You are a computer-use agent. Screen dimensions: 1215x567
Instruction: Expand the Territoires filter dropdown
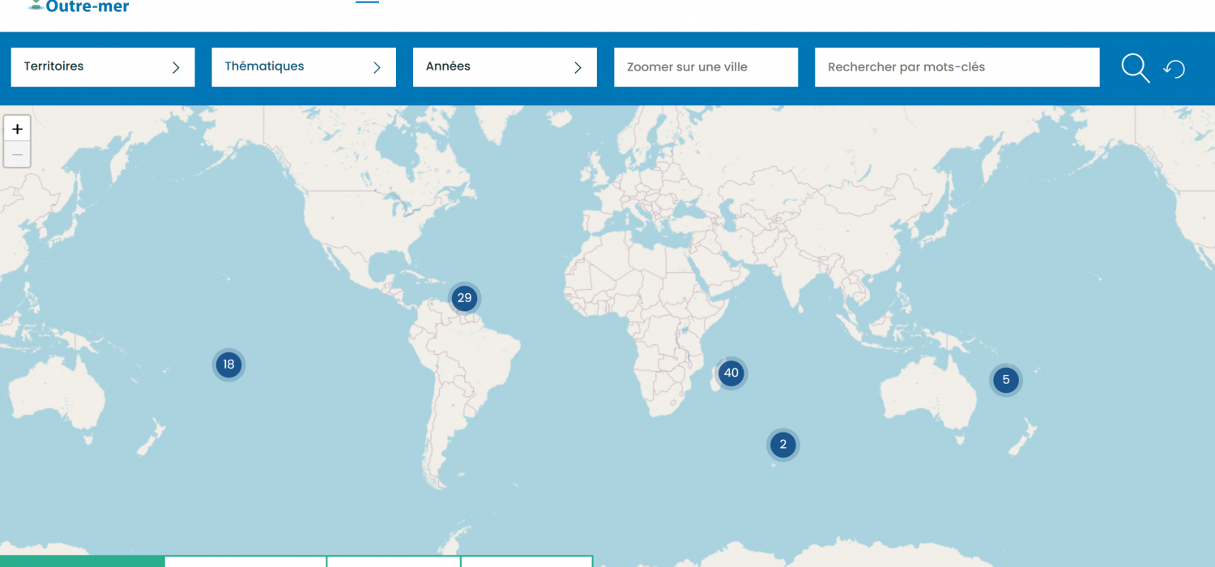(x=102, y=66)
